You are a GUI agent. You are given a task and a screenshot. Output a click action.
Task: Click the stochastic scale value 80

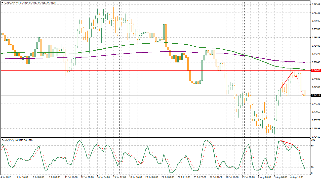(312, 146)
